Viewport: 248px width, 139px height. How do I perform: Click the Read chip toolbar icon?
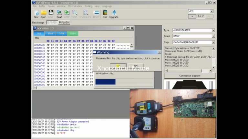coord(59,14)
